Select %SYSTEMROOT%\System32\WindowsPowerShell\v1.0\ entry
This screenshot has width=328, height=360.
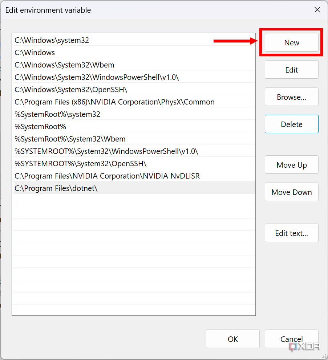point(134,151)
